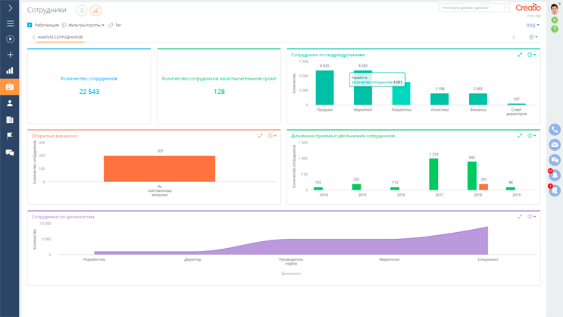This screenshot has width=563, height=317.
Task: Open the Фильтры/группы dropdown
Action: tap(85, 25)
